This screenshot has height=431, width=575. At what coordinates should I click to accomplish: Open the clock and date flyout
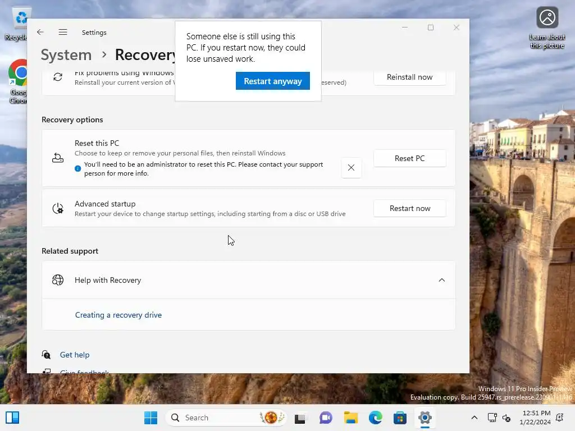[535, 418]
